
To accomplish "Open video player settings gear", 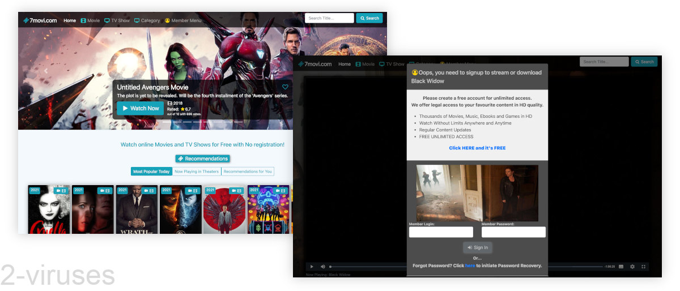I will (x=632, y=266).
